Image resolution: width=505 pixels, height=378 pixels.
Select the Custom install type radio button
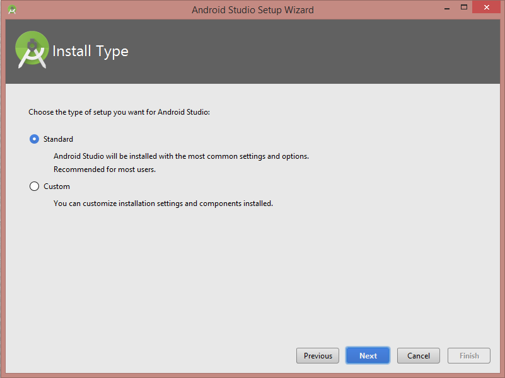point(34,186)
